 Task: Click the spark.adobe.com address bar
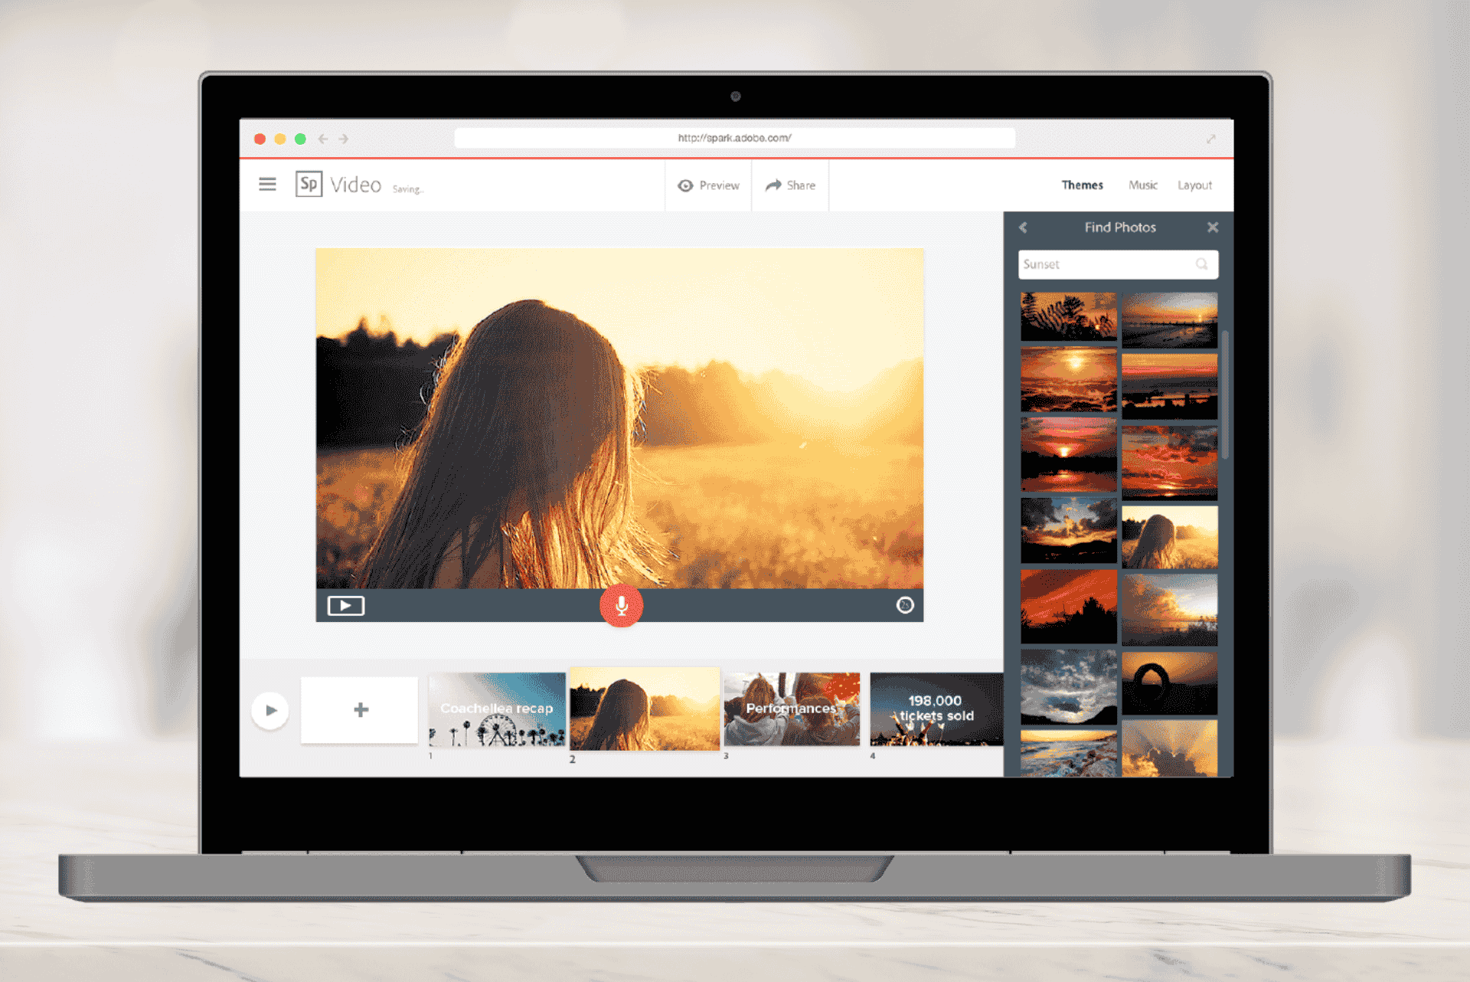coord(735,138)
